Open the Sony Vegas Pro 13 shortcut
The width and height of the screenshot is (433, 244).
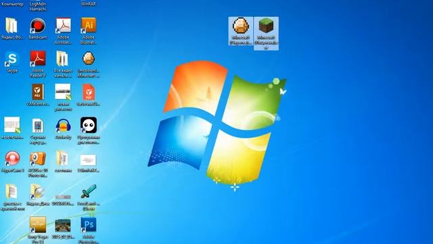pyautogui.click(x=38, y=225)
